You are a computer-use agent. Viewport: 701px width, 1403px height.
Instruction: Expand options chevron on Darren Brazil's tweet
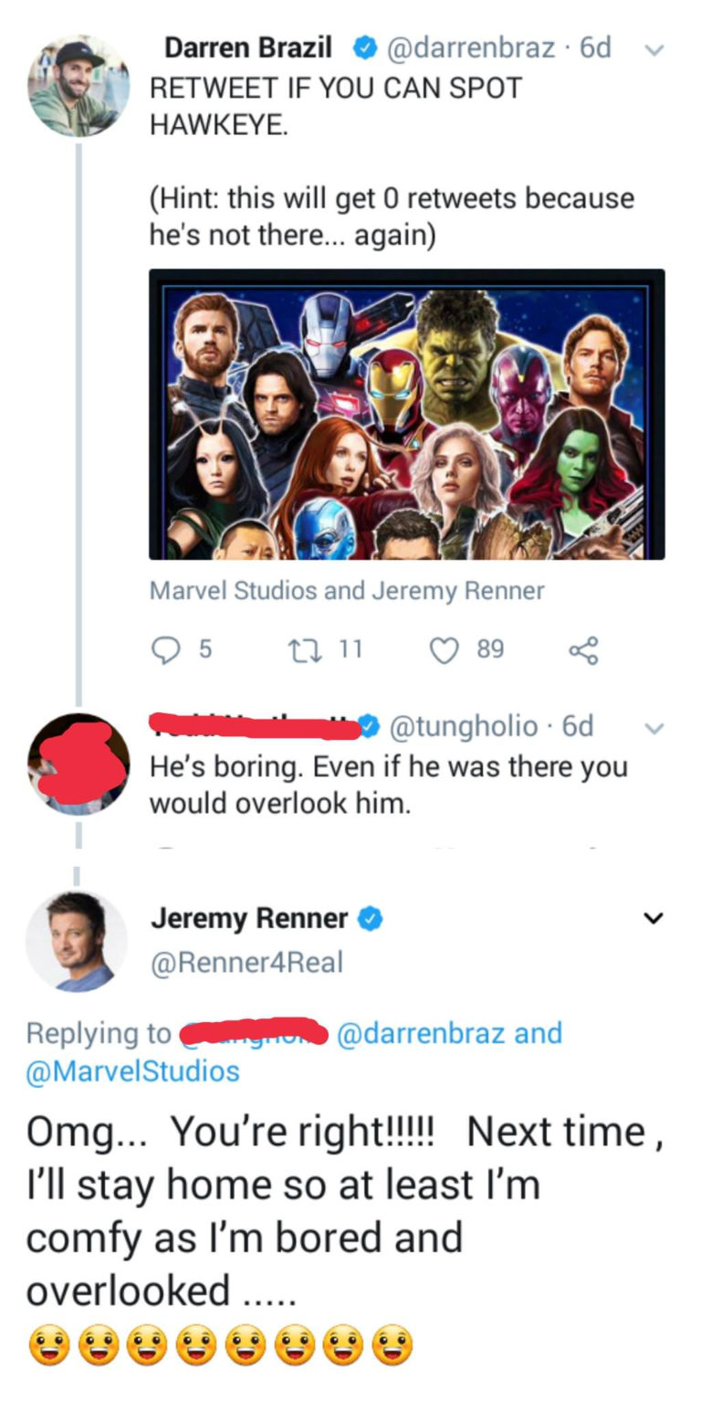coord(652,49)
